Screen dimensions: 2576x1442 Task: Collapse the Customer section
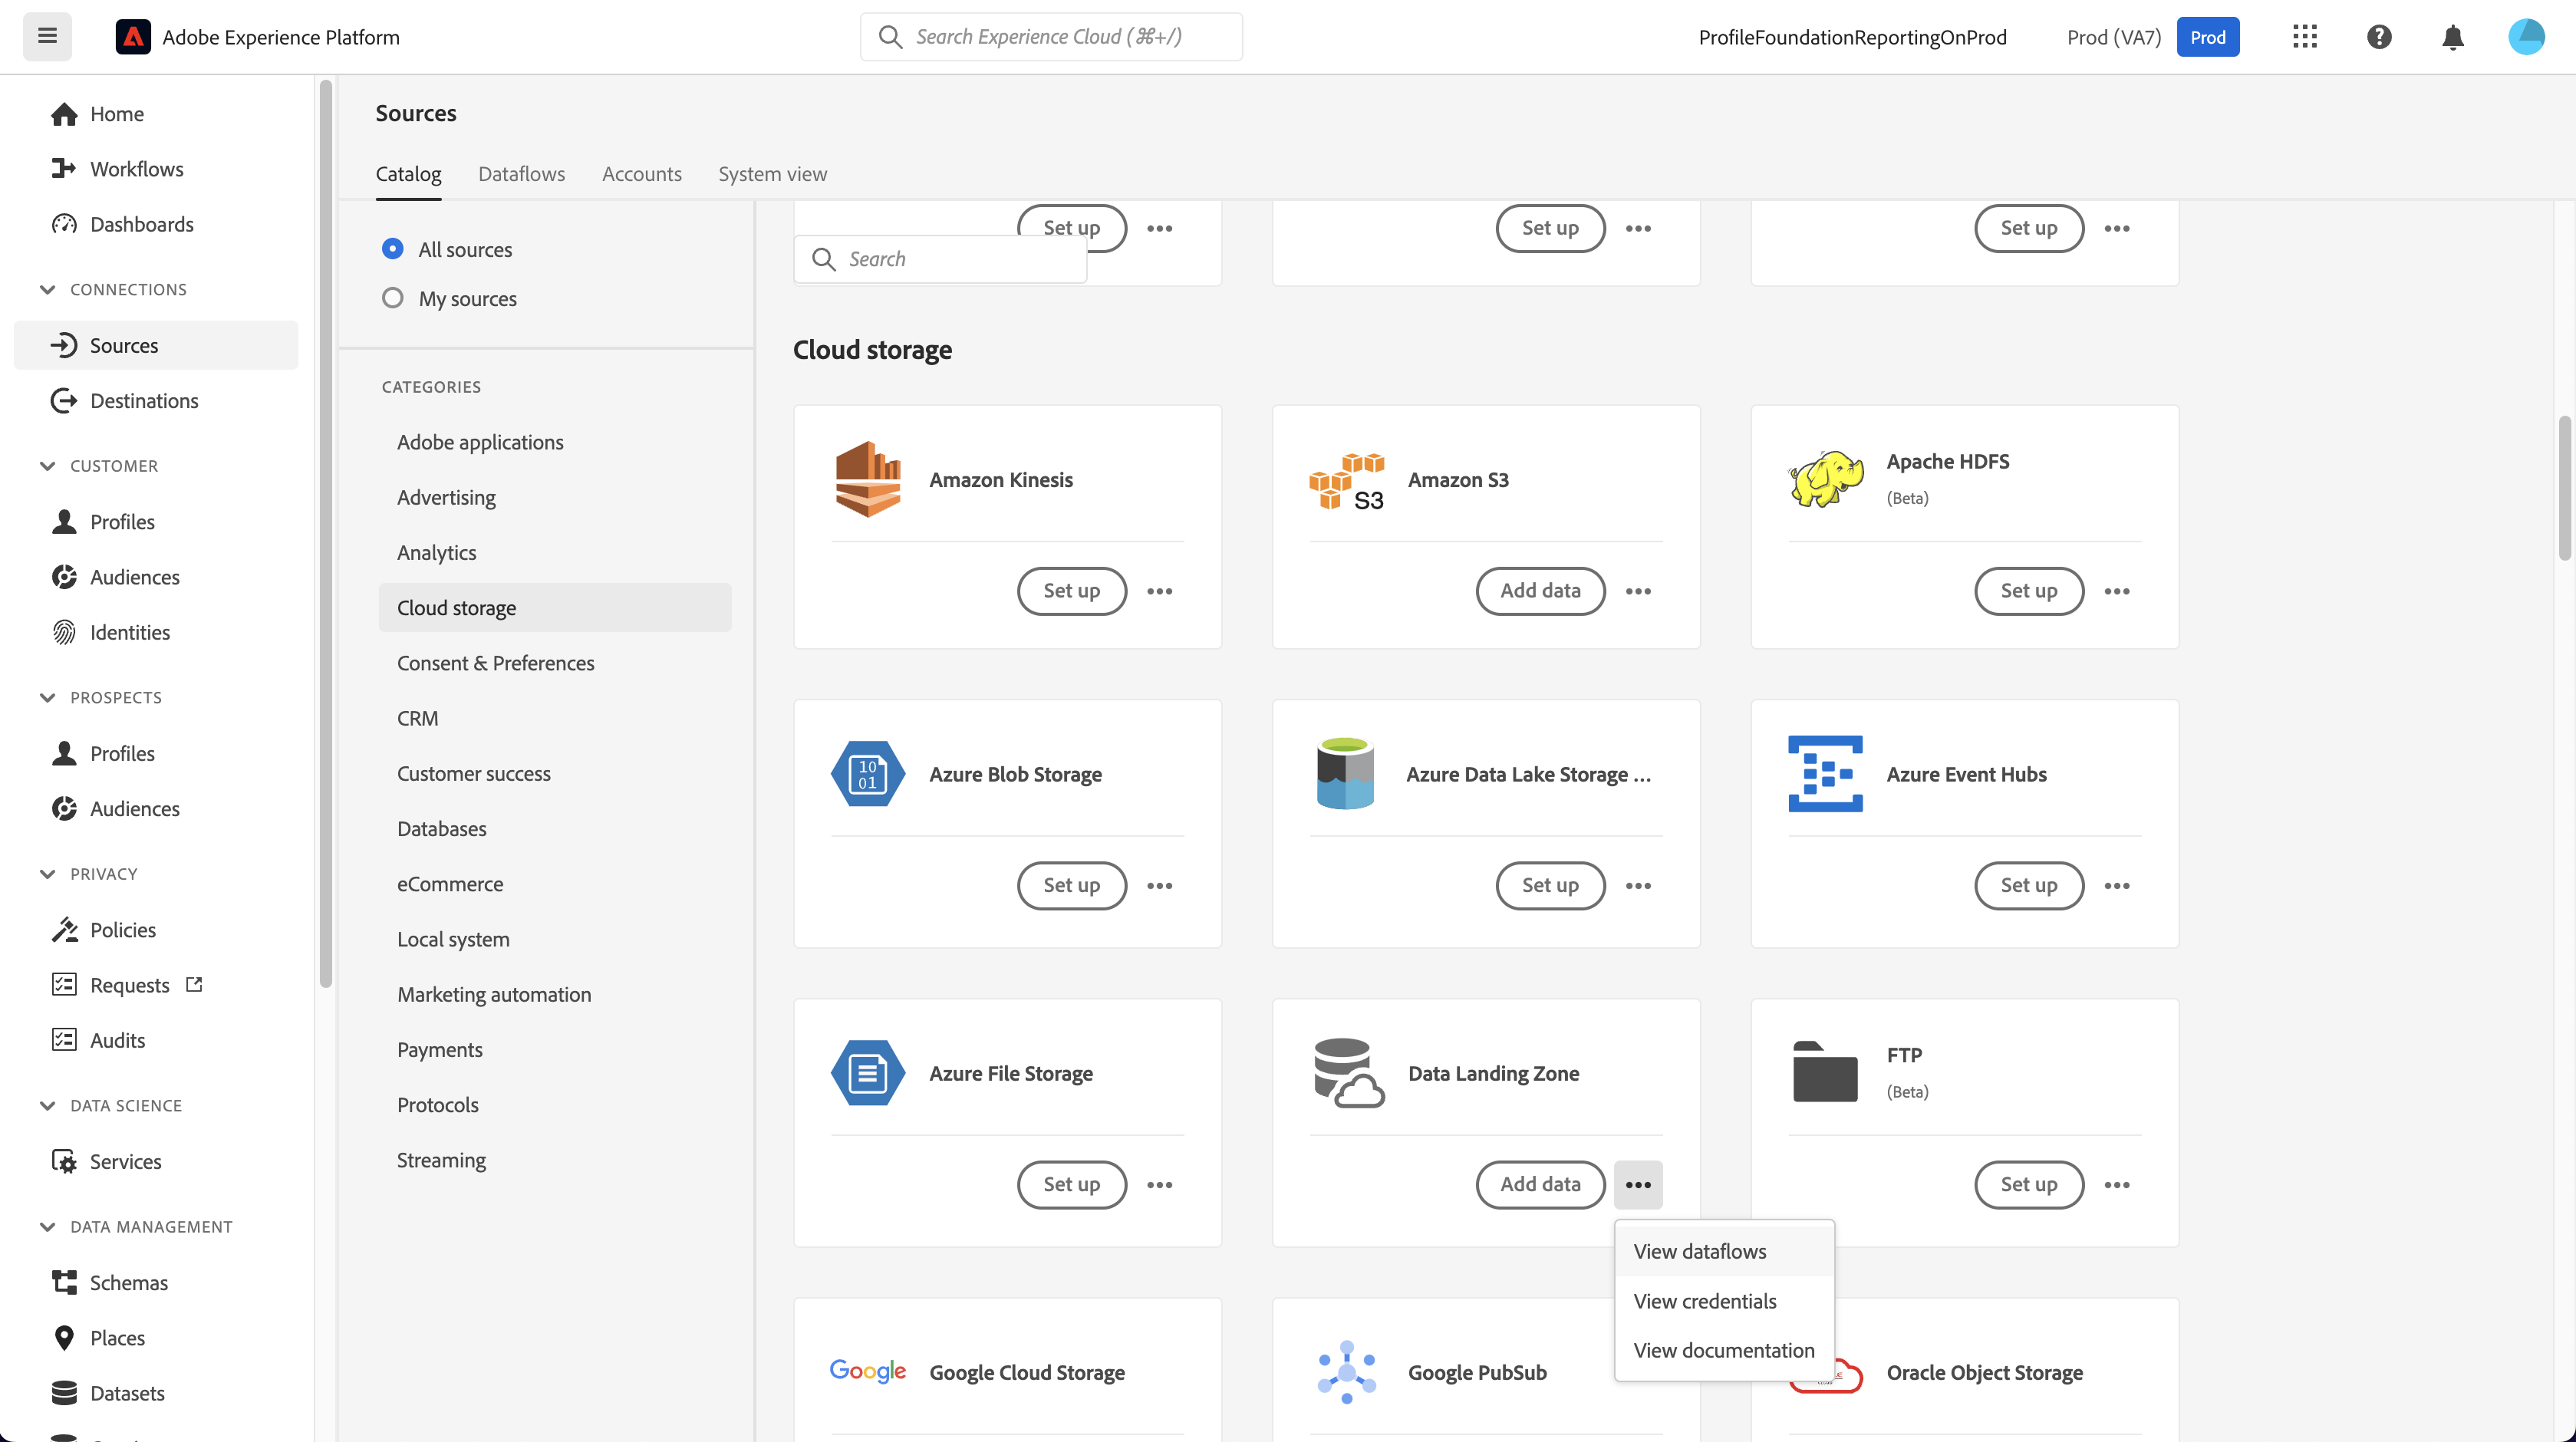47,466
